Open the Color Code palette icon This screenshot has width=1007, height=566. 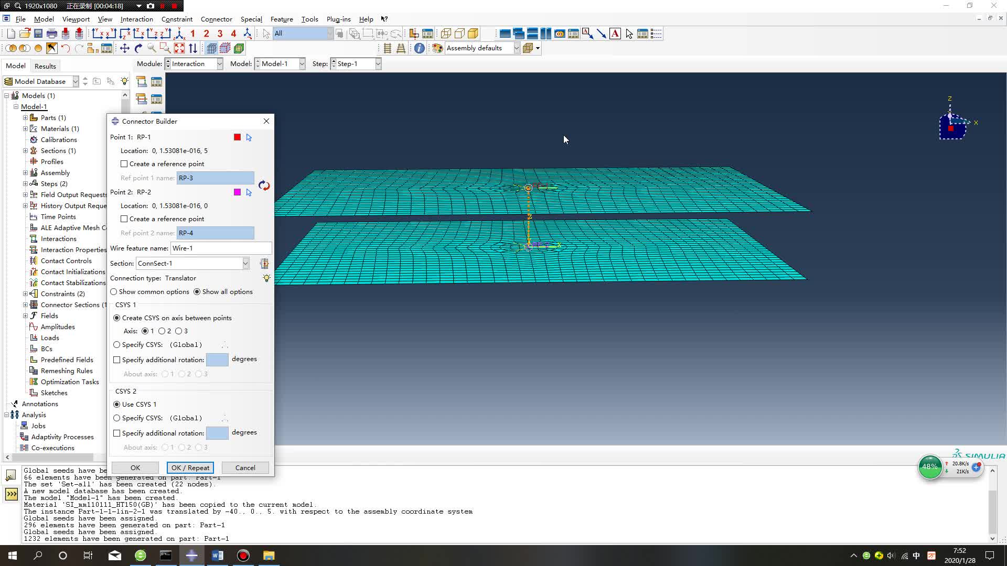437,48
